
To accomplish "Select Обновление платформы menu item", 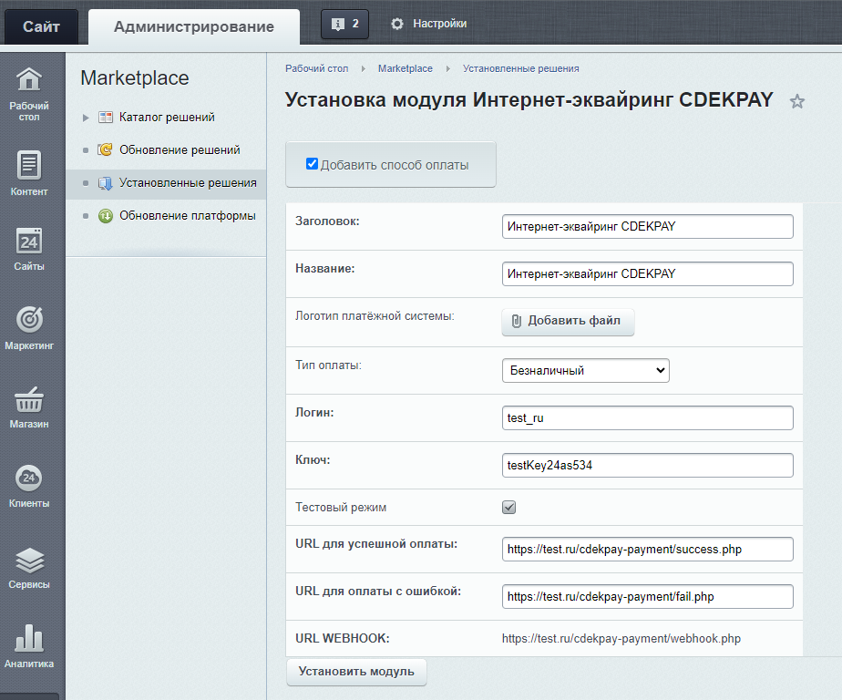I will click(x=188, y=216).
